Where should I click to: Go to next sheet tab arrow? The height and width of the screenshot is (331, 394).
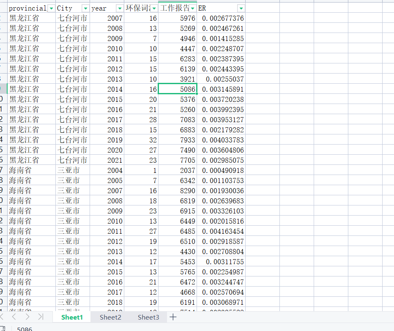click(27, 317)
